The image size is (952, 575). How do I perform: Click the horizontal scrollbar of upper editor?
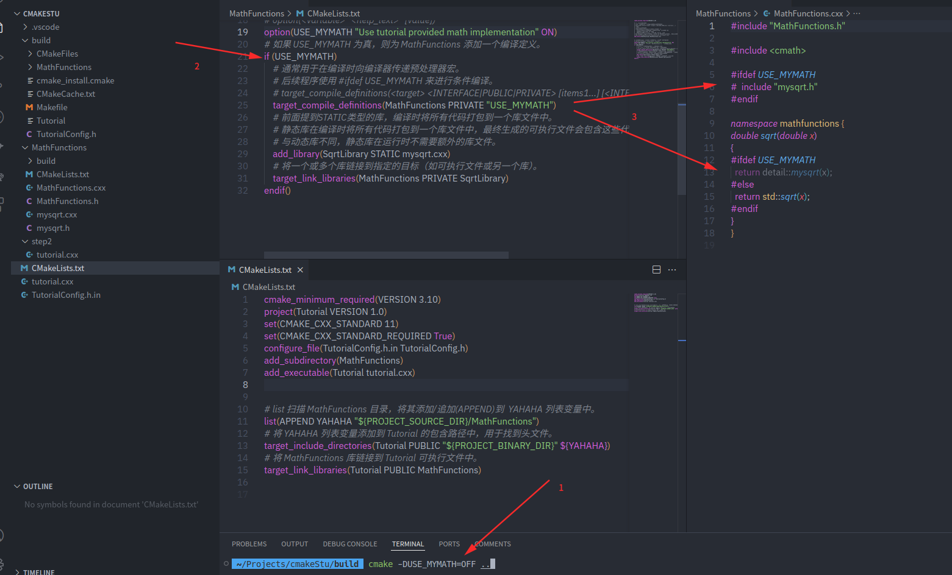click(385, 255)
